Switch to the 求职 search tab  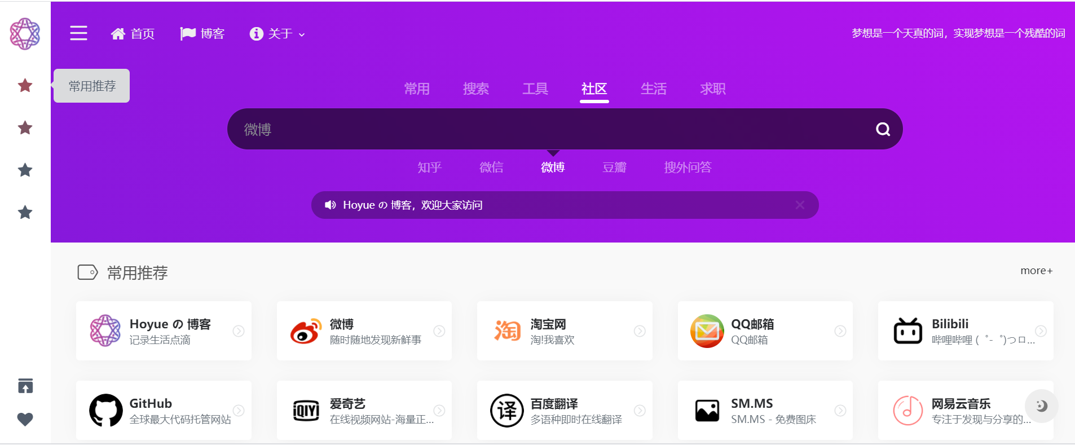pos(713,89)
